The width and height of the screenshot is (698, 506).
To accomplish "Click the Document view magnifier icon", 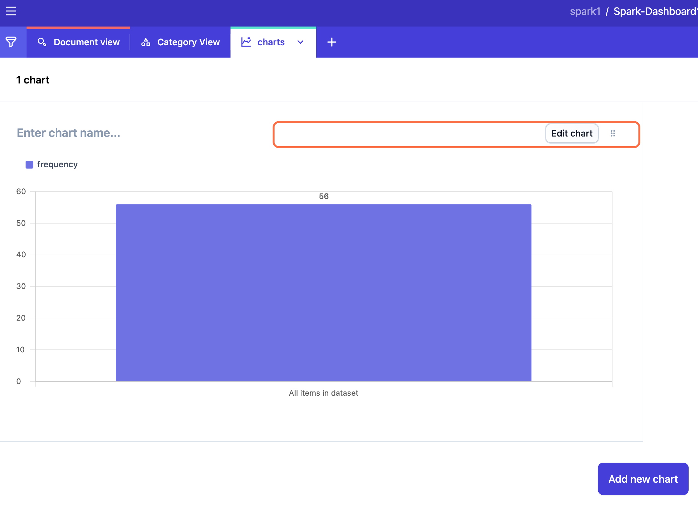I will coord(42,42).
